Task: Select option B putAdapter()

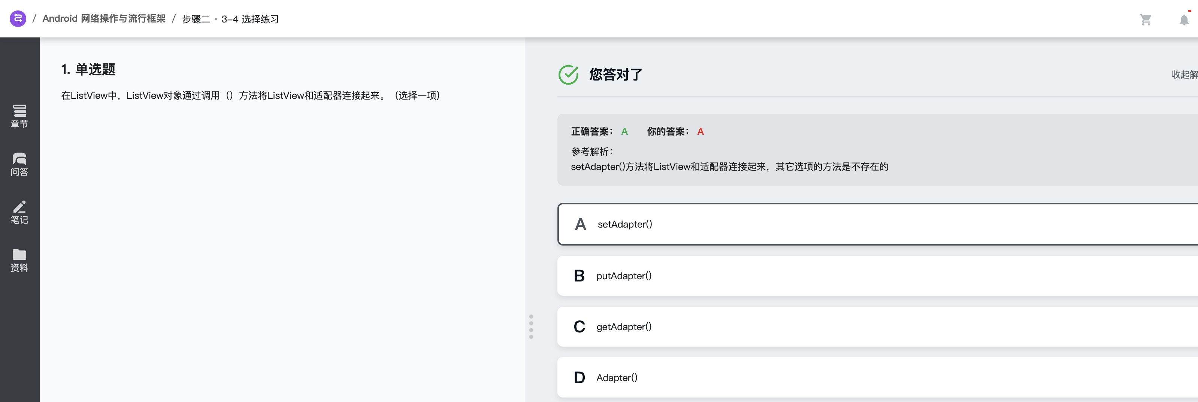Action: click(878, 275)
